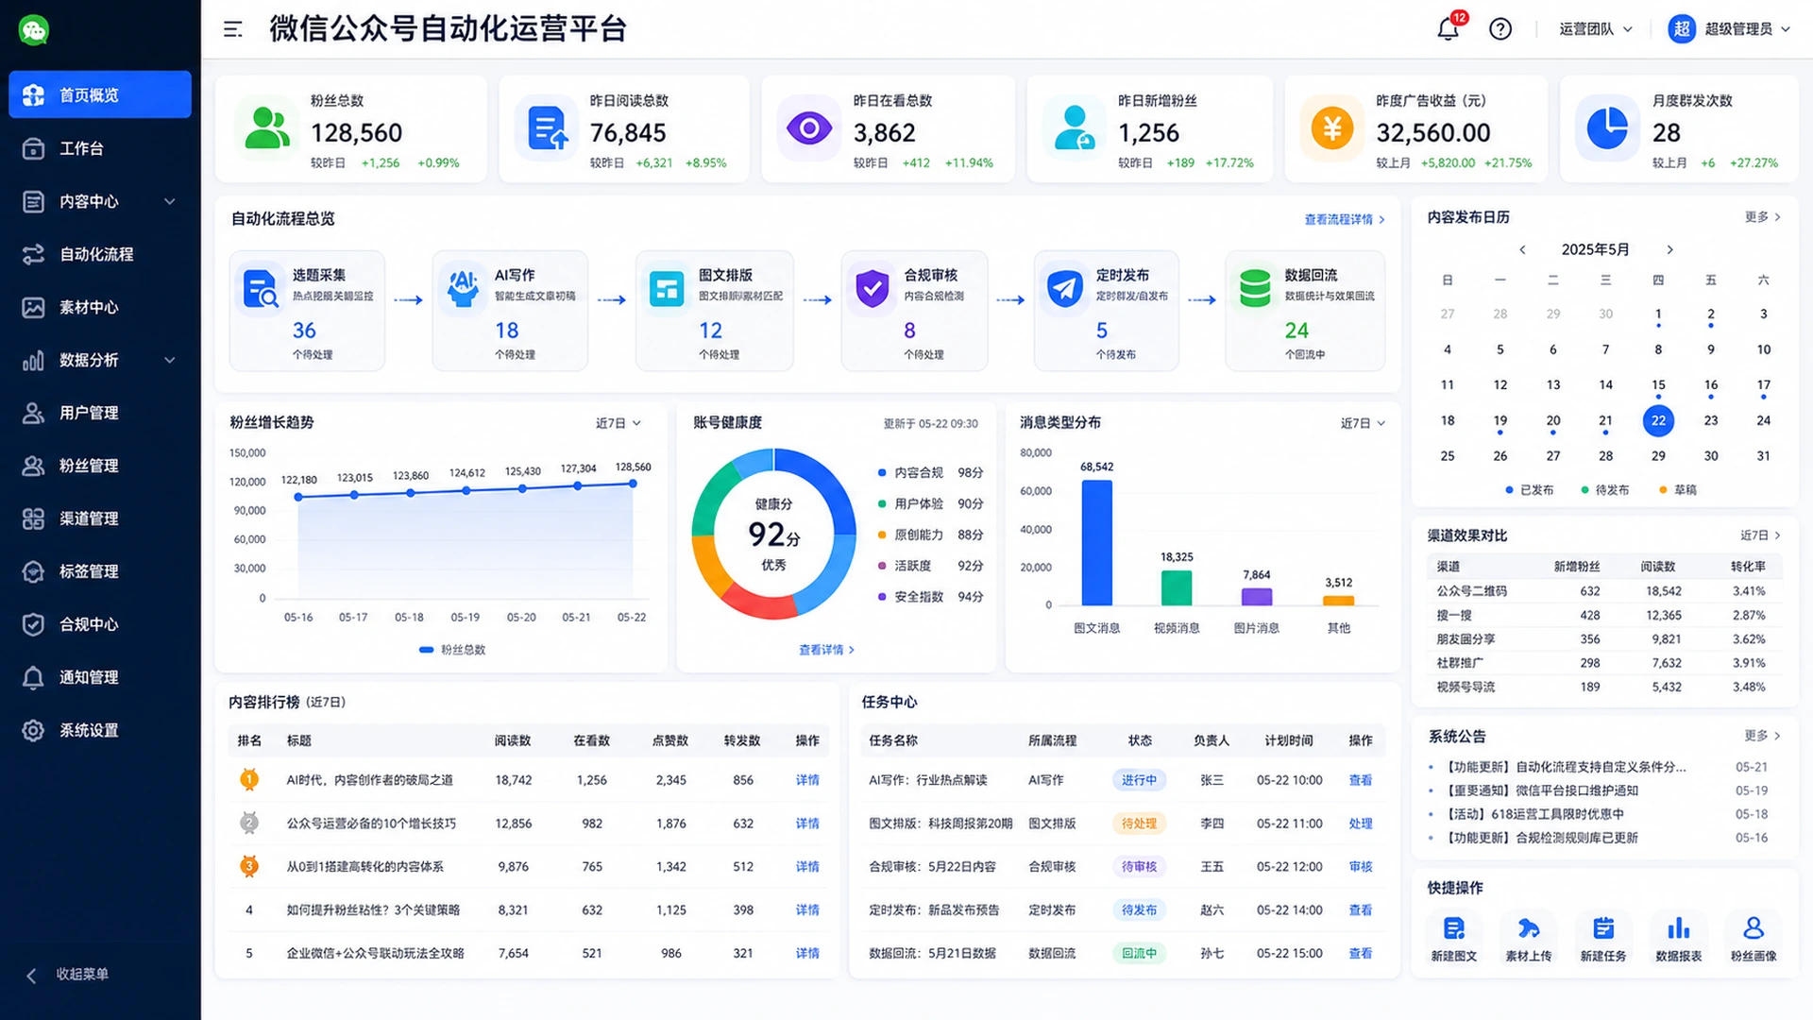
Task: Click the 128,560 point on trend line
Action: point(633,484)
